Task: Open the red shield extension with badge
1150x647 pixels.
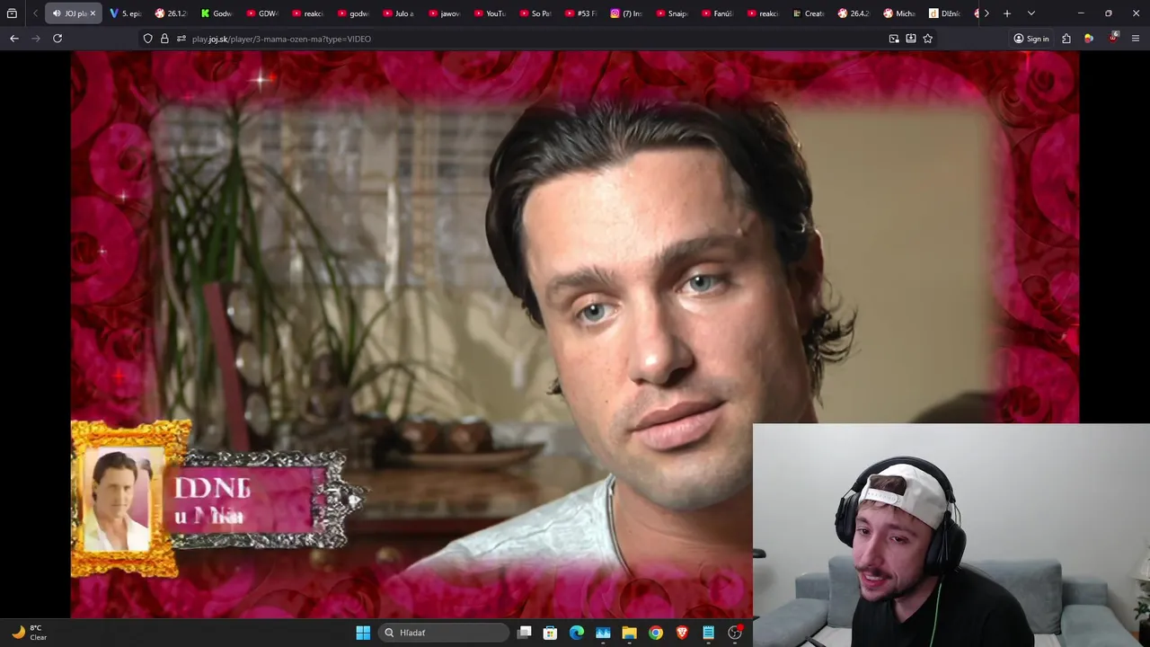Action: click(1113, 38)
